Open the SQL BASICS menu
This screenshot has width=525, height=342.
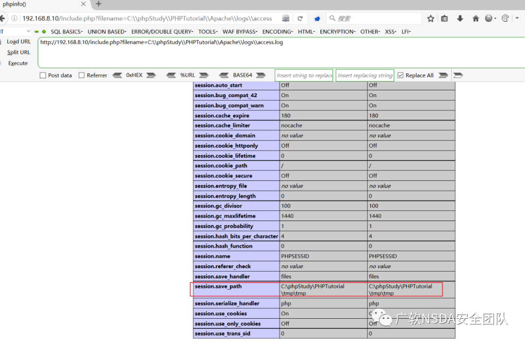tap(67, 32)
